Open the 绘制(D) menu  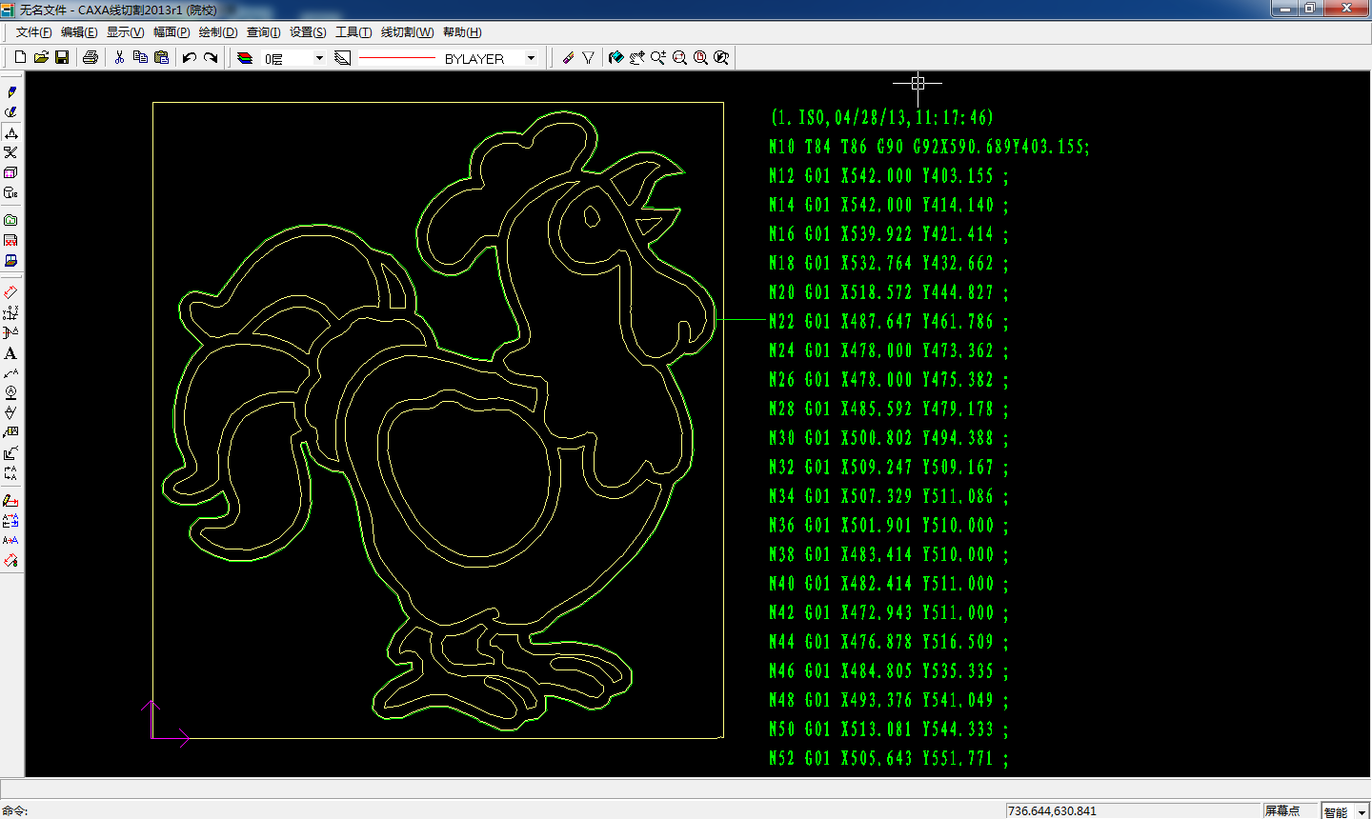pos(217,32)
